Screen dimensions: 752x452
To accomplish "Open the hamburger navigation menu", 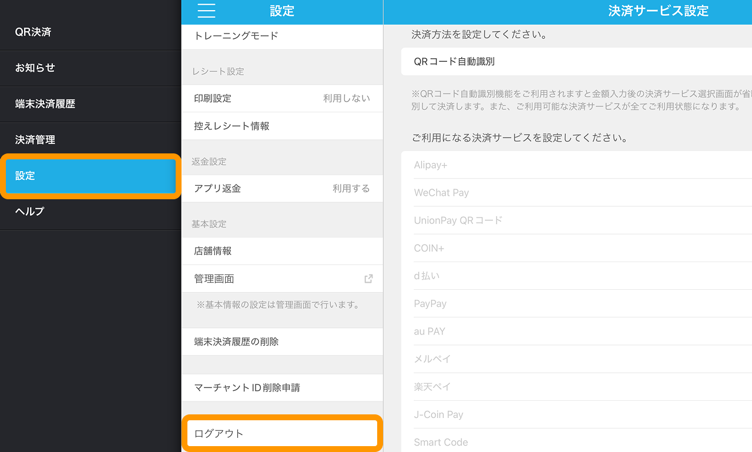I will [x=206, y=11].
